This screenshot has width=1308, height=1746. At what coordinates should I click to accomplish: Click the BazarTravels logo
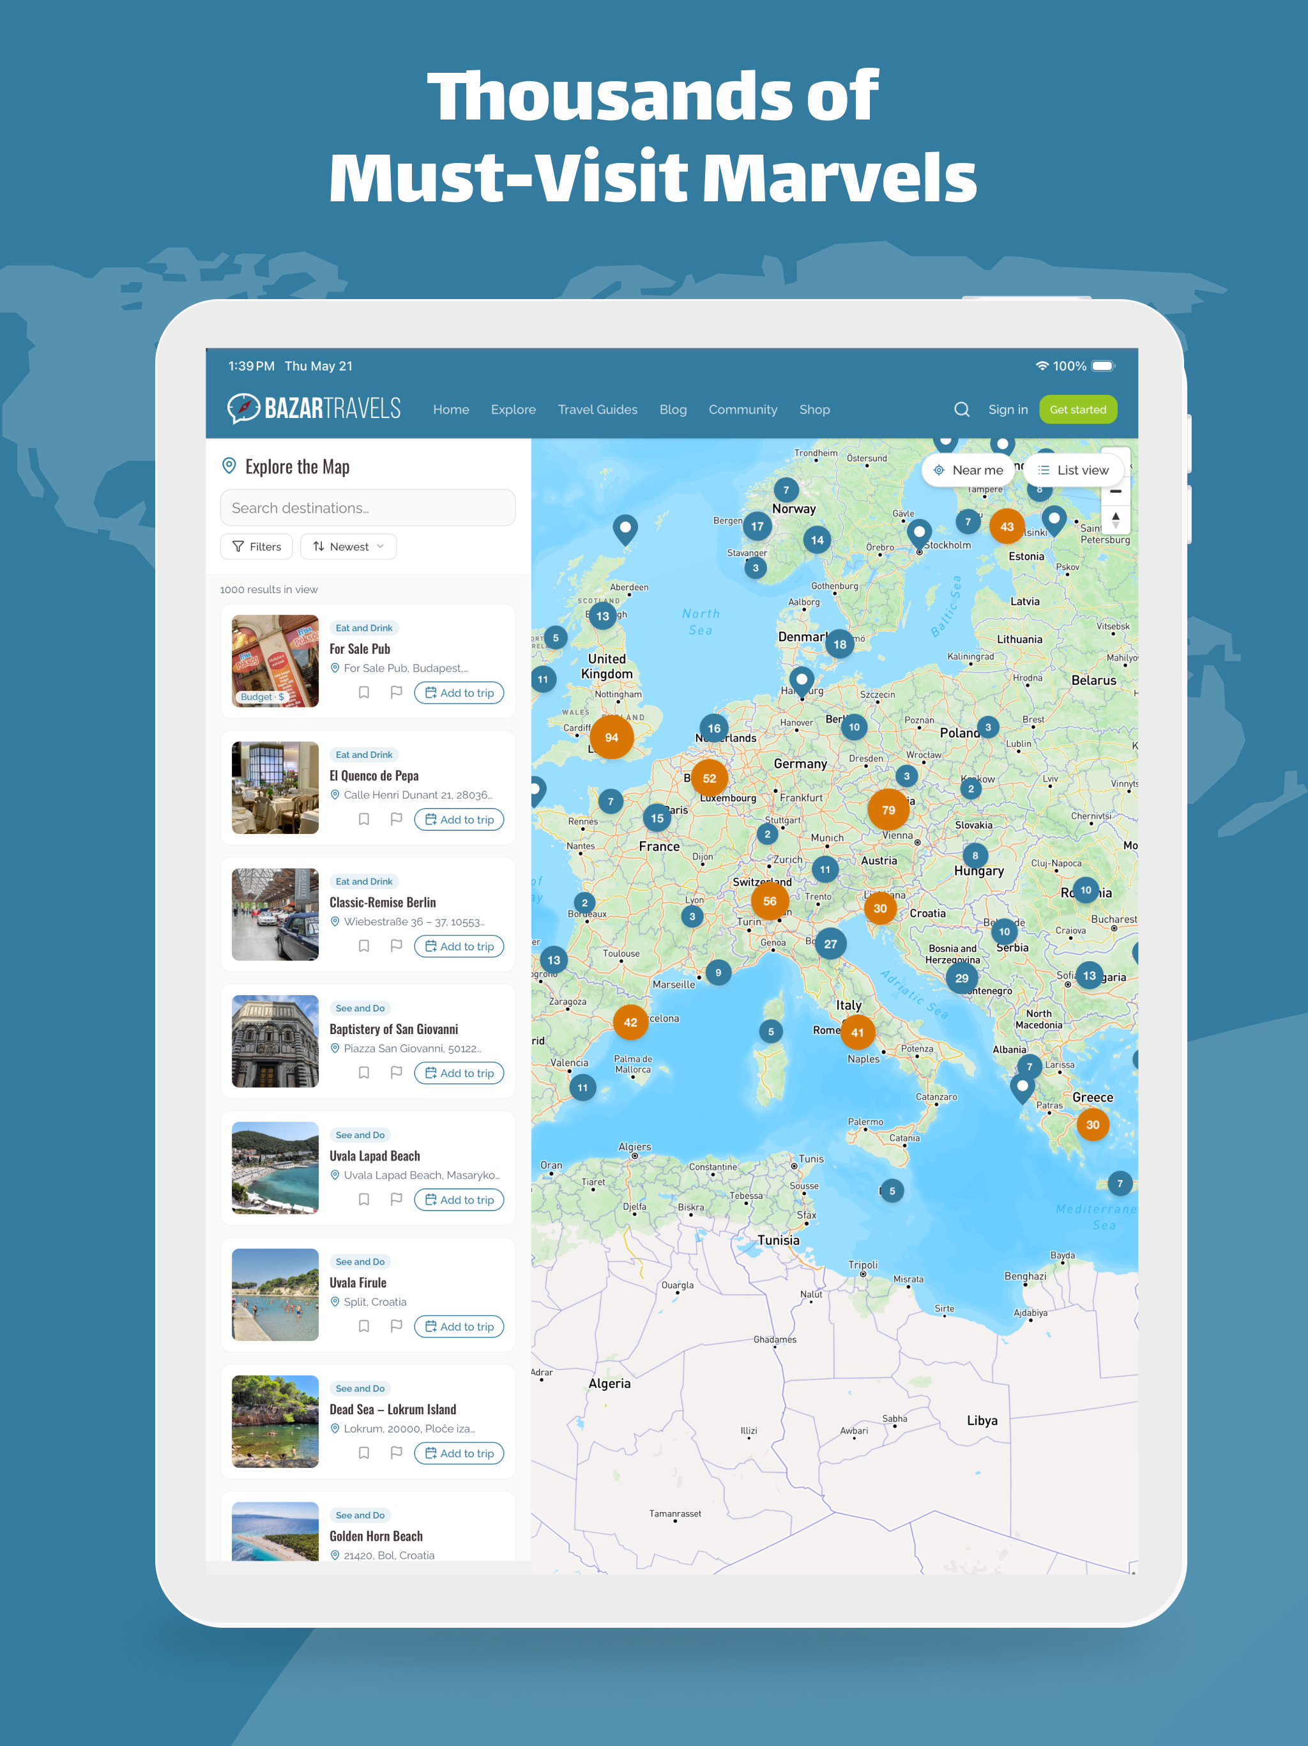click(x=314, y=408)
